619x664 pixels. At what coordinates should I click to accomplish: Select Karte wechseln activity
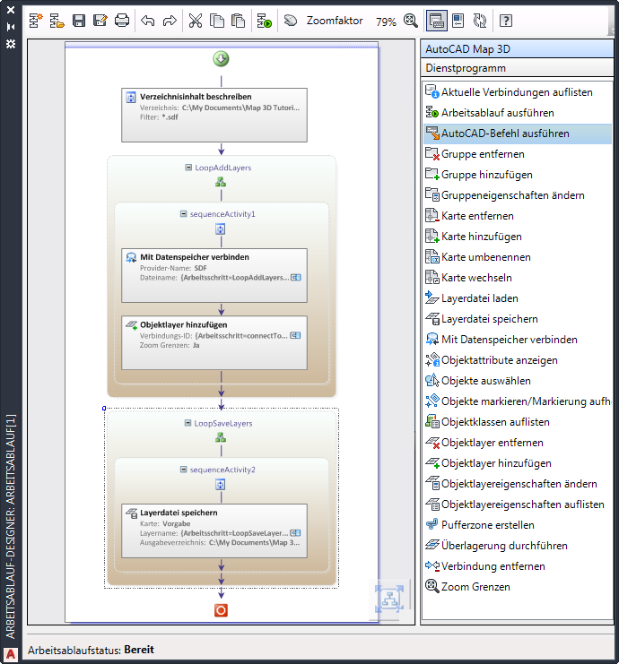[518, 278]
